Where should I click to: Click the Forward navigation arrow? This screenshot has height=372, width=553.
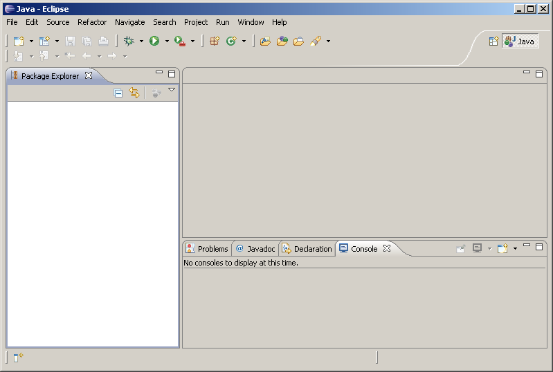[112, 56]
